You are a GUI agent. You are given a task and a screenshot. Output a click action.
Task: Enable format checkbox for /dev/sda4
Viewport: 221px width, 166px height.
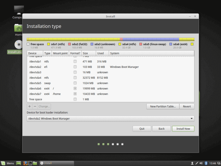point(75,78)
